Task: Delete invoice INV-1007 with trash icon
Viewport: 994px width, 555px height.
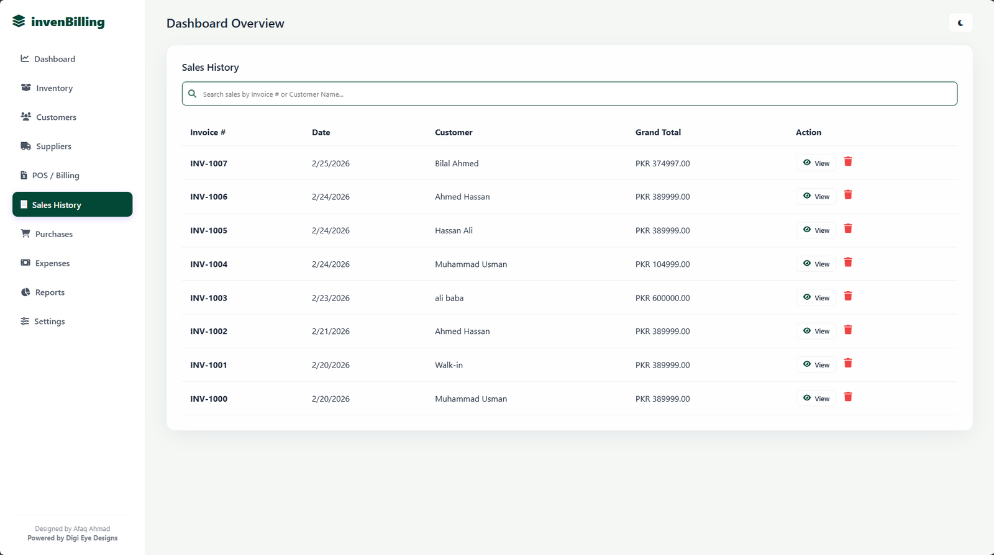Action: click(848, 161)
